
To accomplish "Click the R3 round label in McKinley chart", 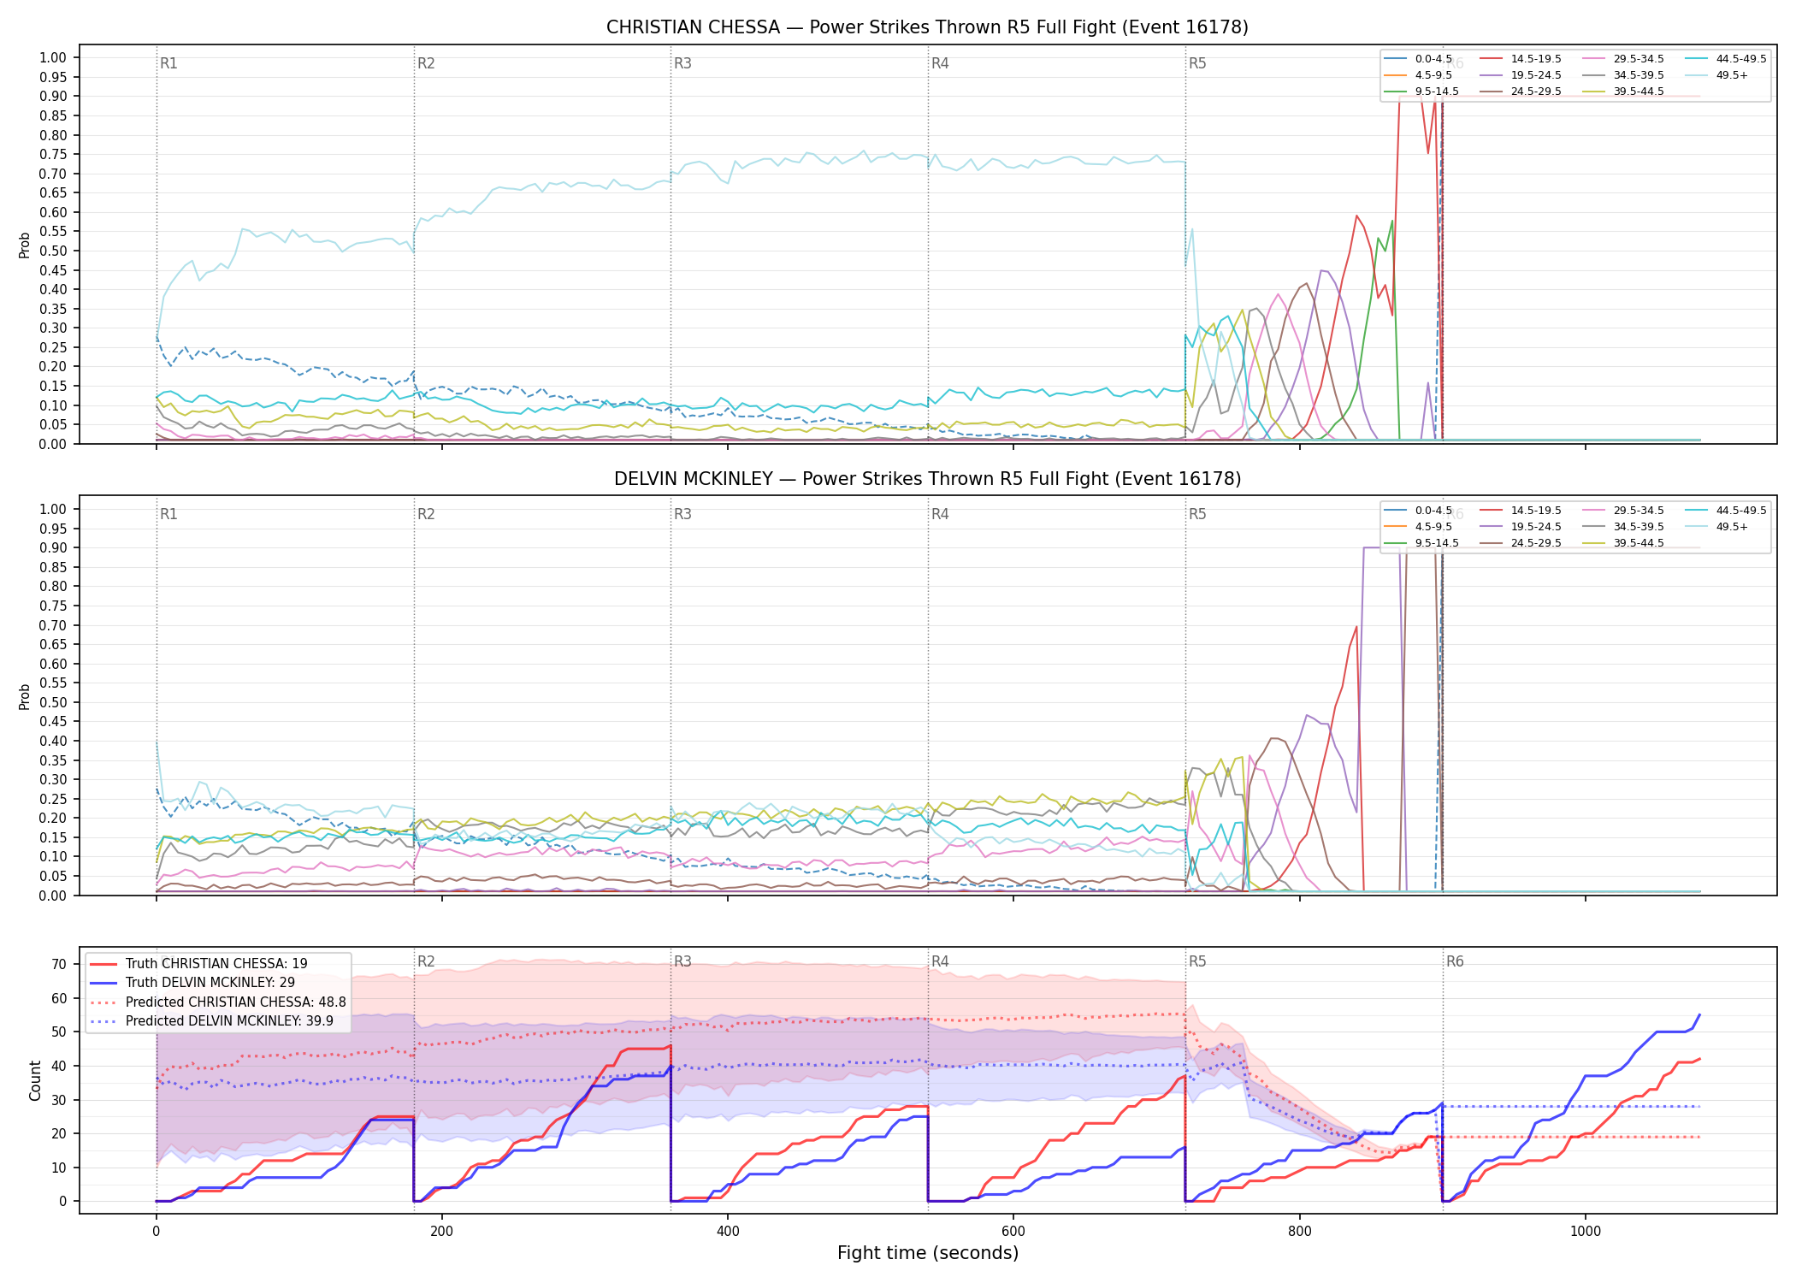I will tap(682, 514).
